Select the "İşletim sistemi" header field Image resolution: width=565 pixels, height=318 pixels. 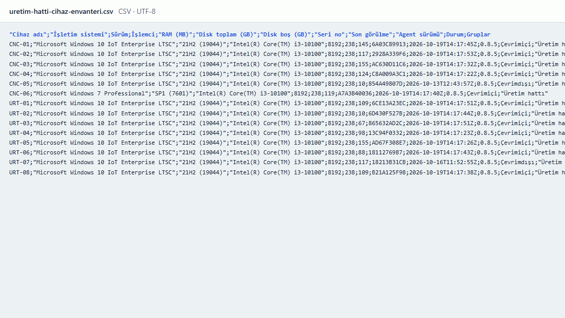point(79,34)
